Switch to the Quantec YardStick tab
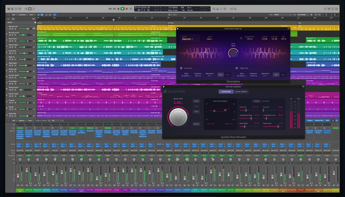 click(x=241, y=92)
